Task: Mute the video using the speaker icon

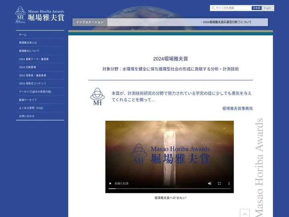Action: point(210,183)
